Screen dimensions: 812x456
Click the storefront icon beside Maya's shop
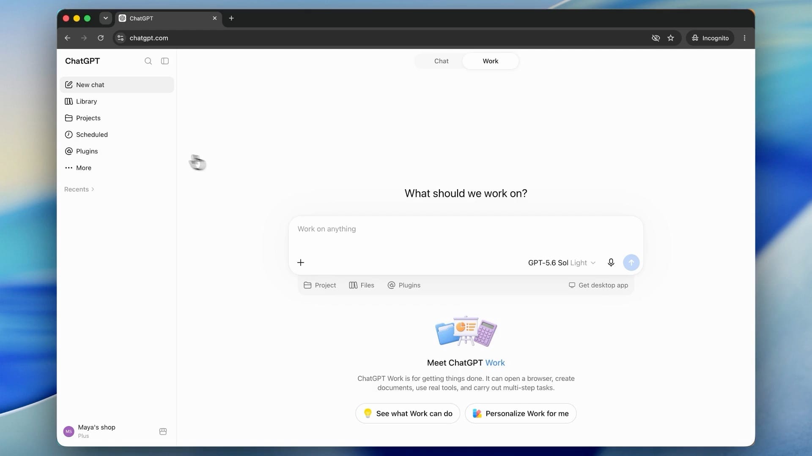click(163, 432)
